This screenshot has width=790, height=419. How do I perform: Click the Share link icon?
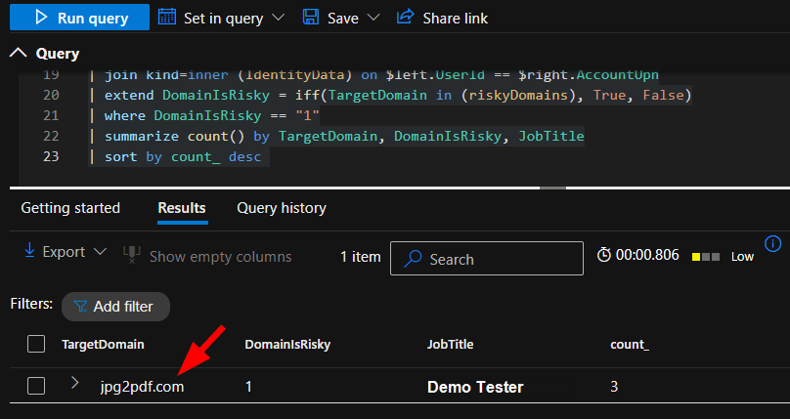406,18
